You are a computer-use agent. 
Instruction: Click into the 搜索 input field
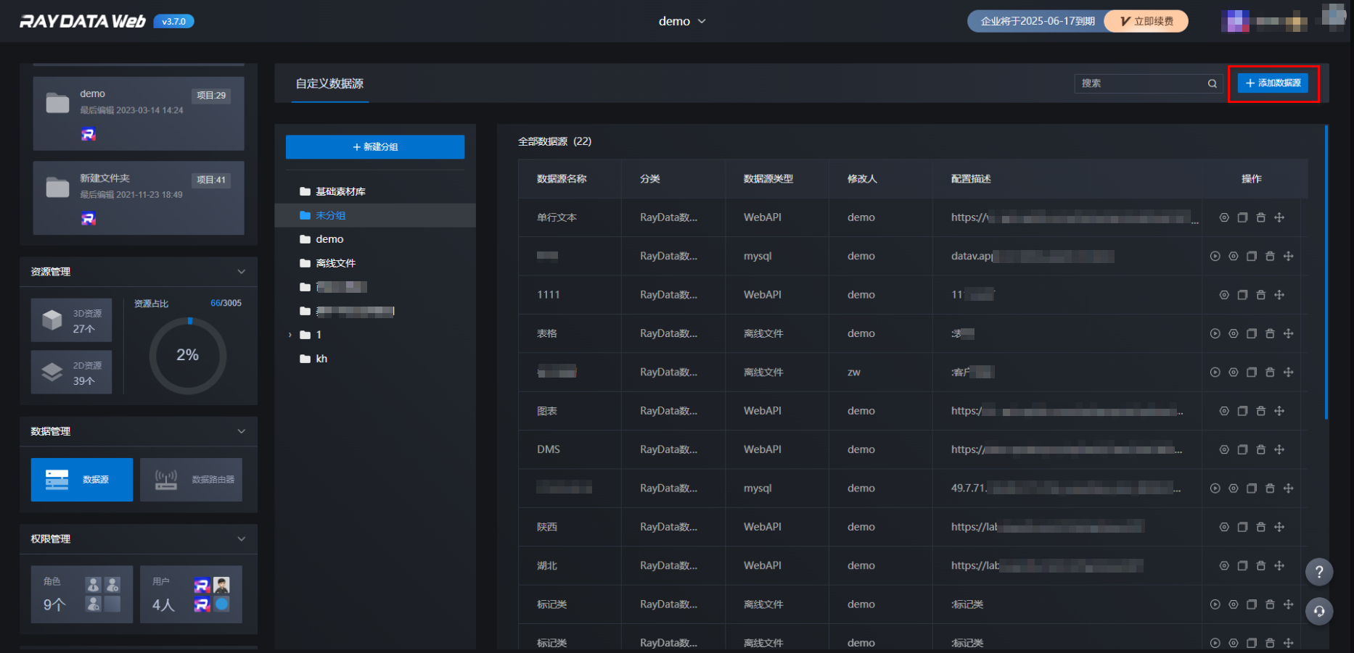click(1139, 83)
